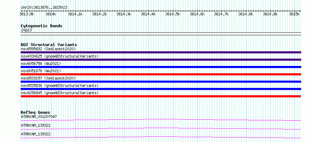Viewport: 311px width, 142px height.
Task: Click the magenta line under ATRN|NM_139322
Action: point(161,137)
